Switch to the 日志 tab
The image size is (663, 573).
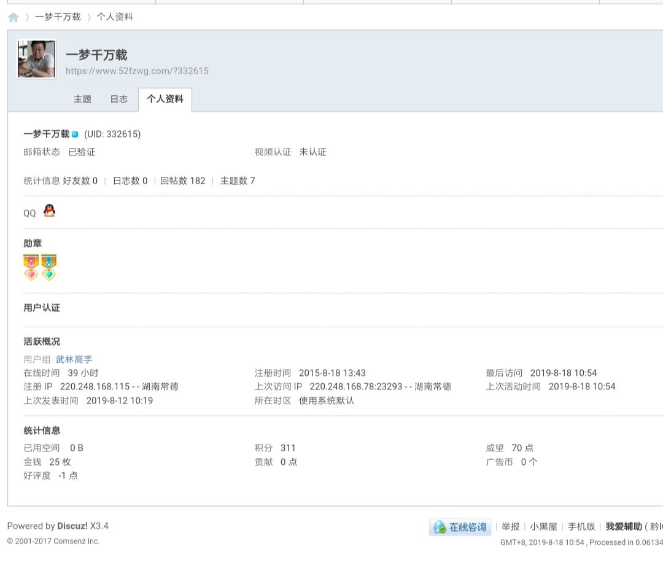(x=118, y=99)
